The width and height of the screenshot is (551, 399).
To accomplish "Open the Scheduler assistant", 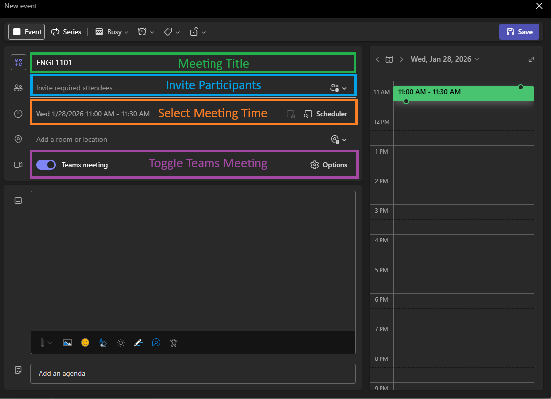I will click(326, 114).
